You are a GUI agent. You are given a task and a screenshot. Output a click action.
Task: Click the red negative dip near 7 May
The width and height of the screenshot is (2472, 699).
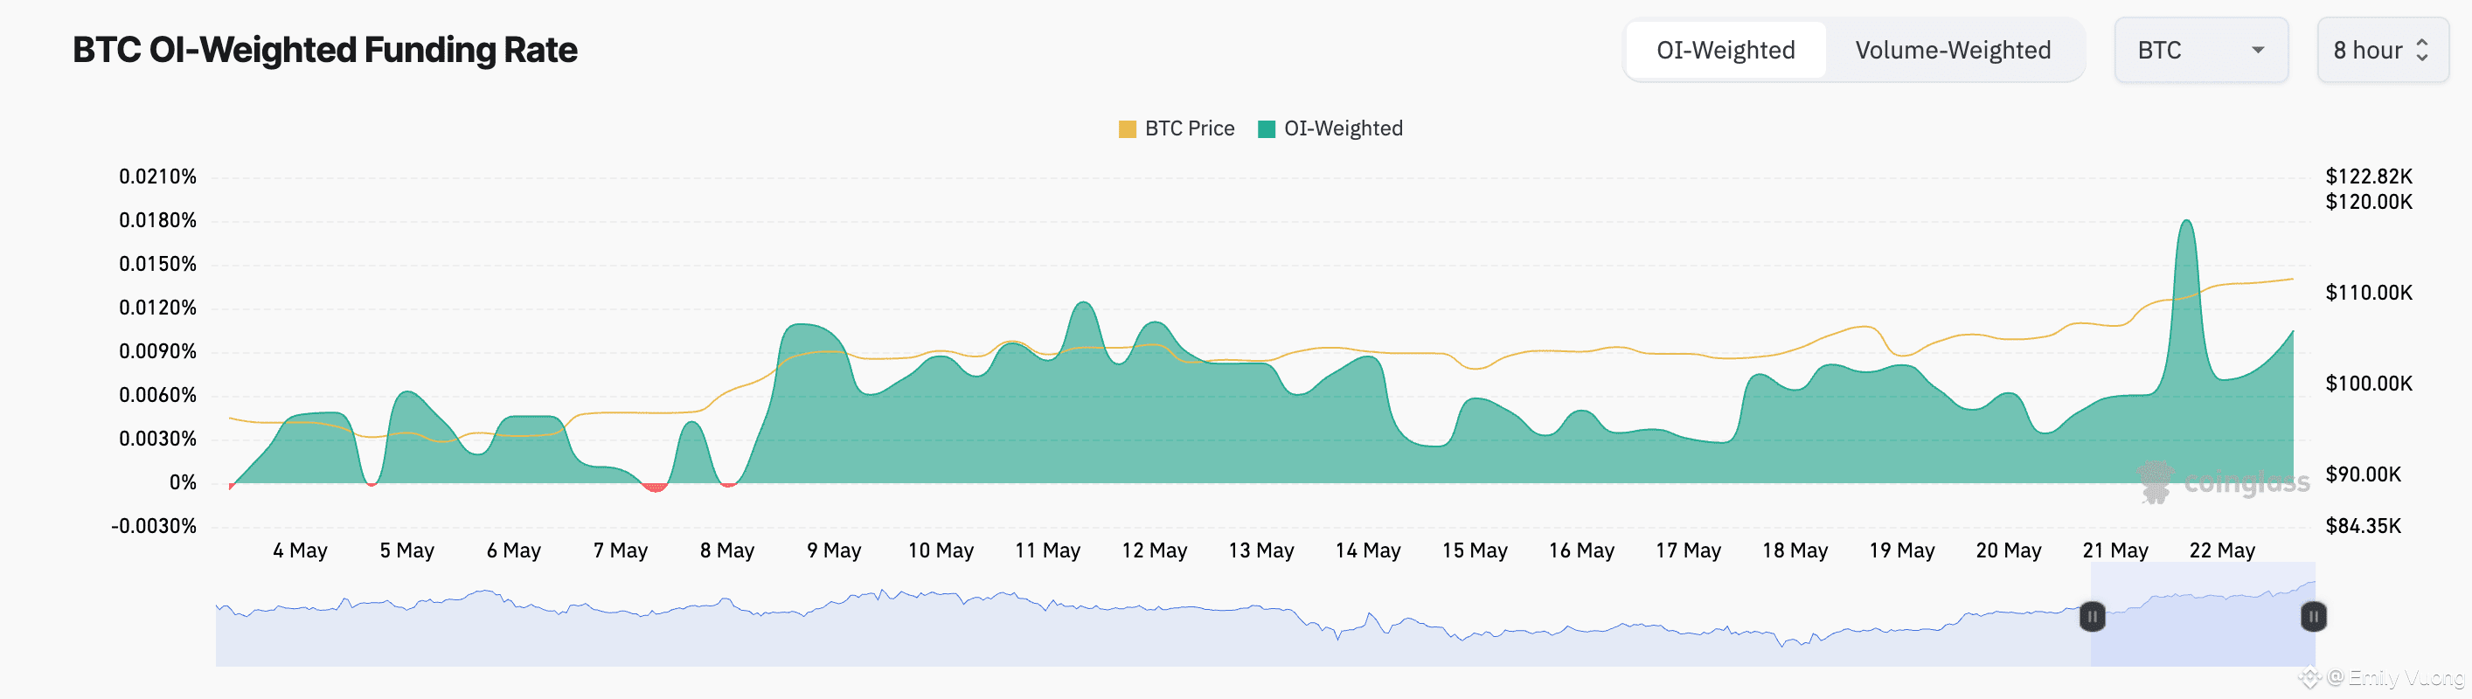click(656, 487)
